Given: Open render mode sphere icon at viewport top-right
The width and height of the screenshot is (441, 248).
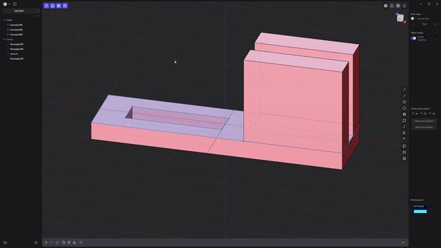Looking at the screenshot, I should pos(404,6).
